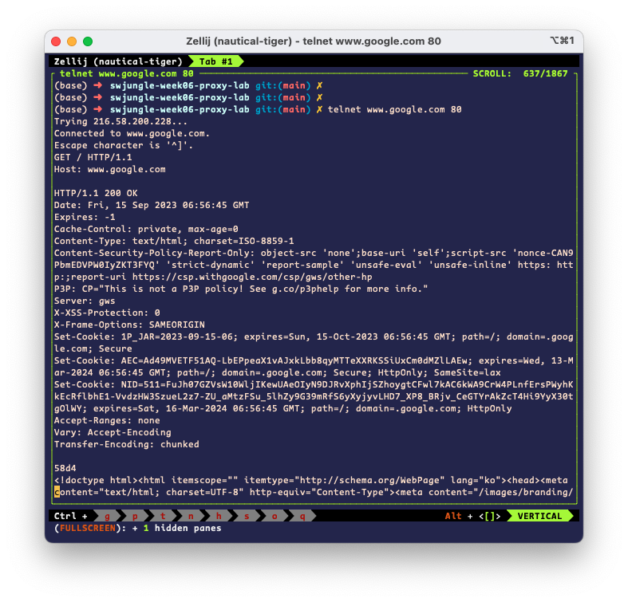Click the 'Host: www.google.com' line

point(110,169)
